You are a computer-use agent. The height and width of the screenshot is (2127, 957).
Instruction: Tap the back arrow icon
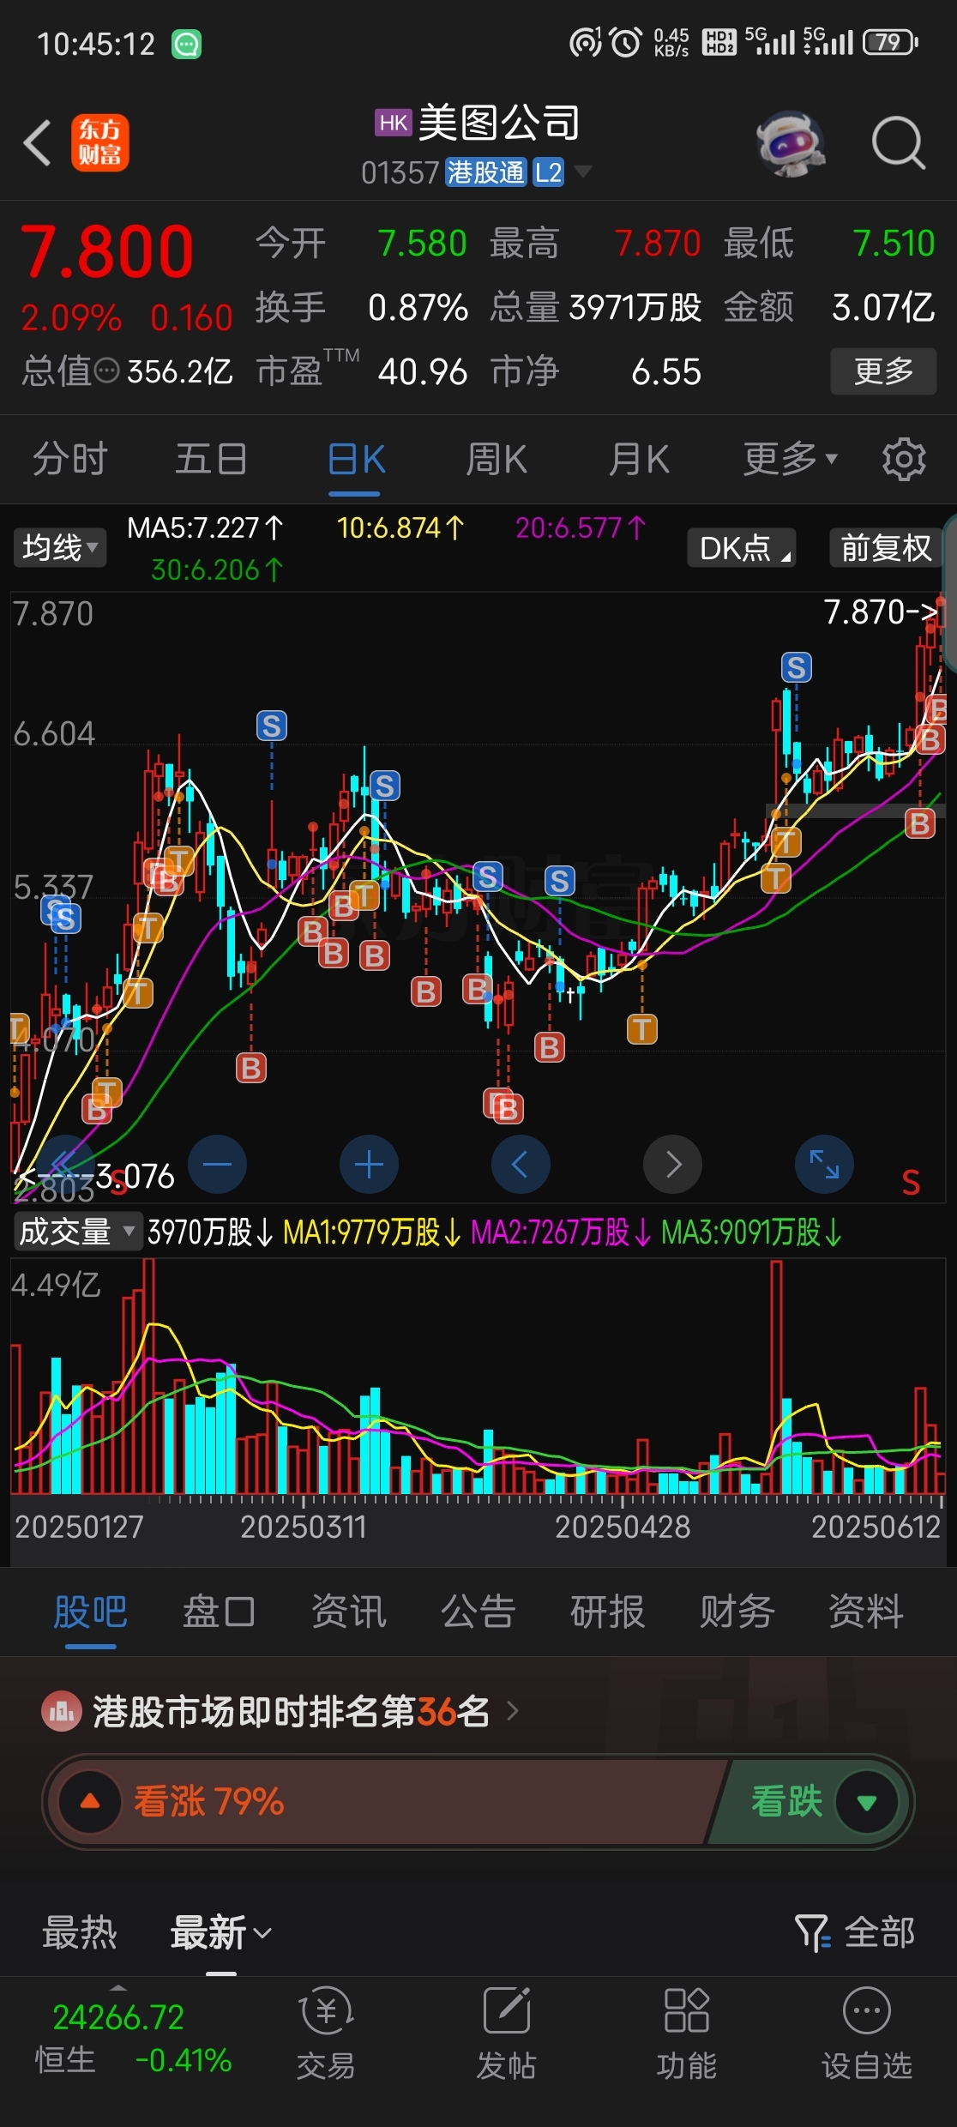point(38,142)
